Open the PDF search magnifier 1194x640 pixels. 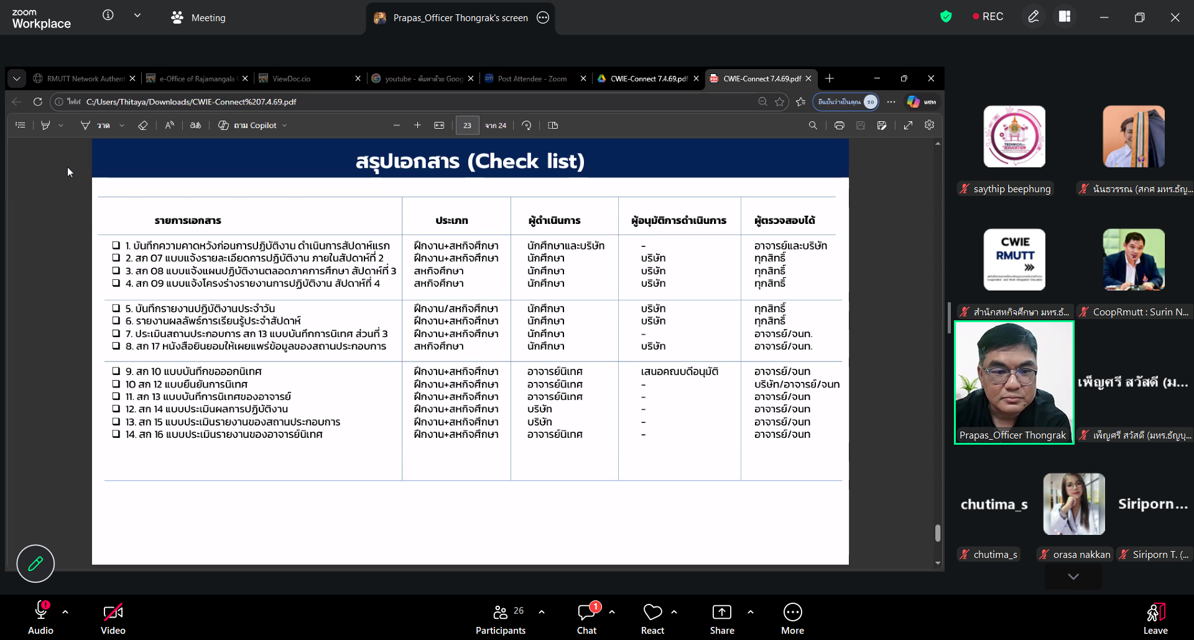tap(812, 126)
